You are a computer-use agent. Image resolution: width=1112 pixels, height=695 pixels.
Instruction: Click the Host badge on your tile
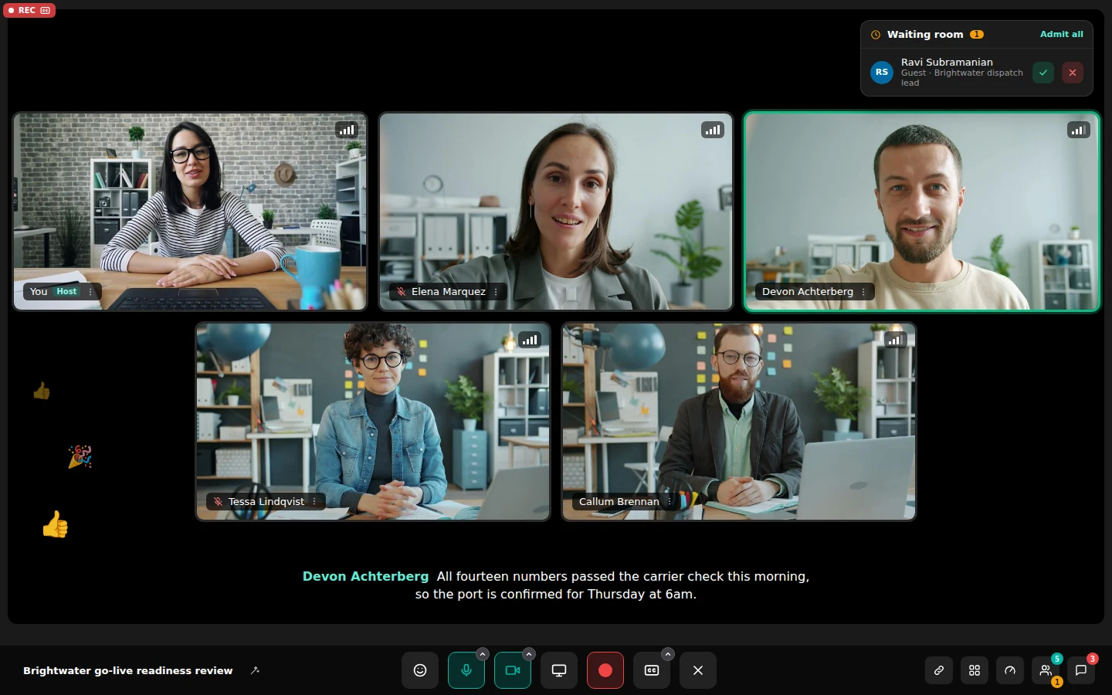pos(66,291)
